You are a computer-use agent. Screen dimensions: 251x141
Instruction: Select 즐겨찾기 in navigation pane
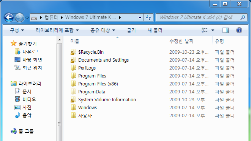coord(28,43)
